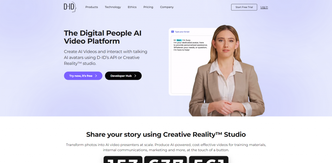Go to the Ethics page
Screen dimensions: 332x163
click(x=132, y=7)
